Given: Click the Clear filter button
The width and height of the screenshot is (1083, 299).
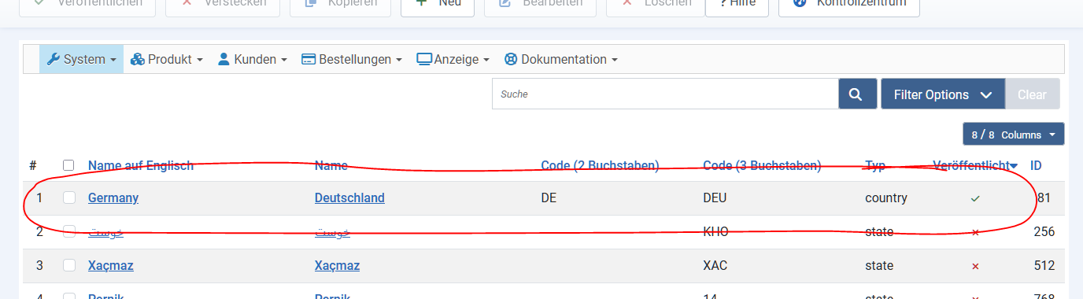Looking at the screenshot, I should tap(1032, 94).
